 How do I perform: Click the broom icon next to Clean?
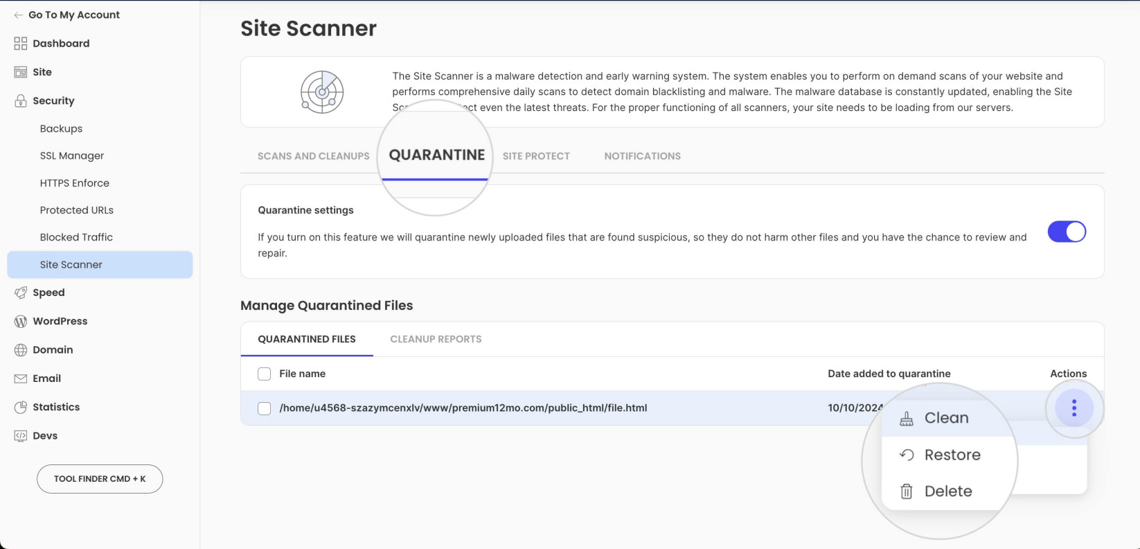907,418
